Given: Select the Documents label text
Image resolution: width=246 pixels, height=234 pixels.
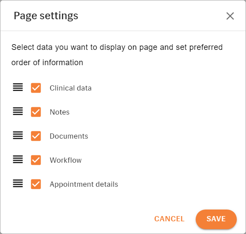Looking at the screenshot, I should (69, 136).
